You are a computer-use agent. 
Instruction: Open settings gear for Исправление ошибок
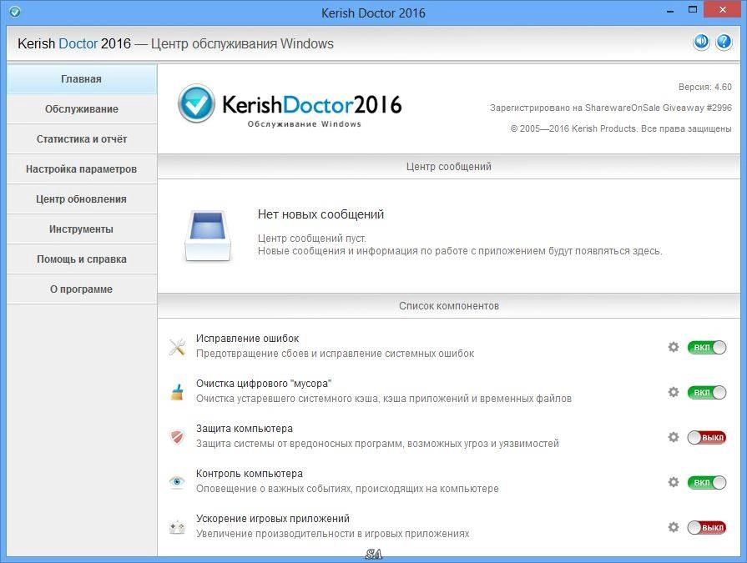(x=674, y=347)
